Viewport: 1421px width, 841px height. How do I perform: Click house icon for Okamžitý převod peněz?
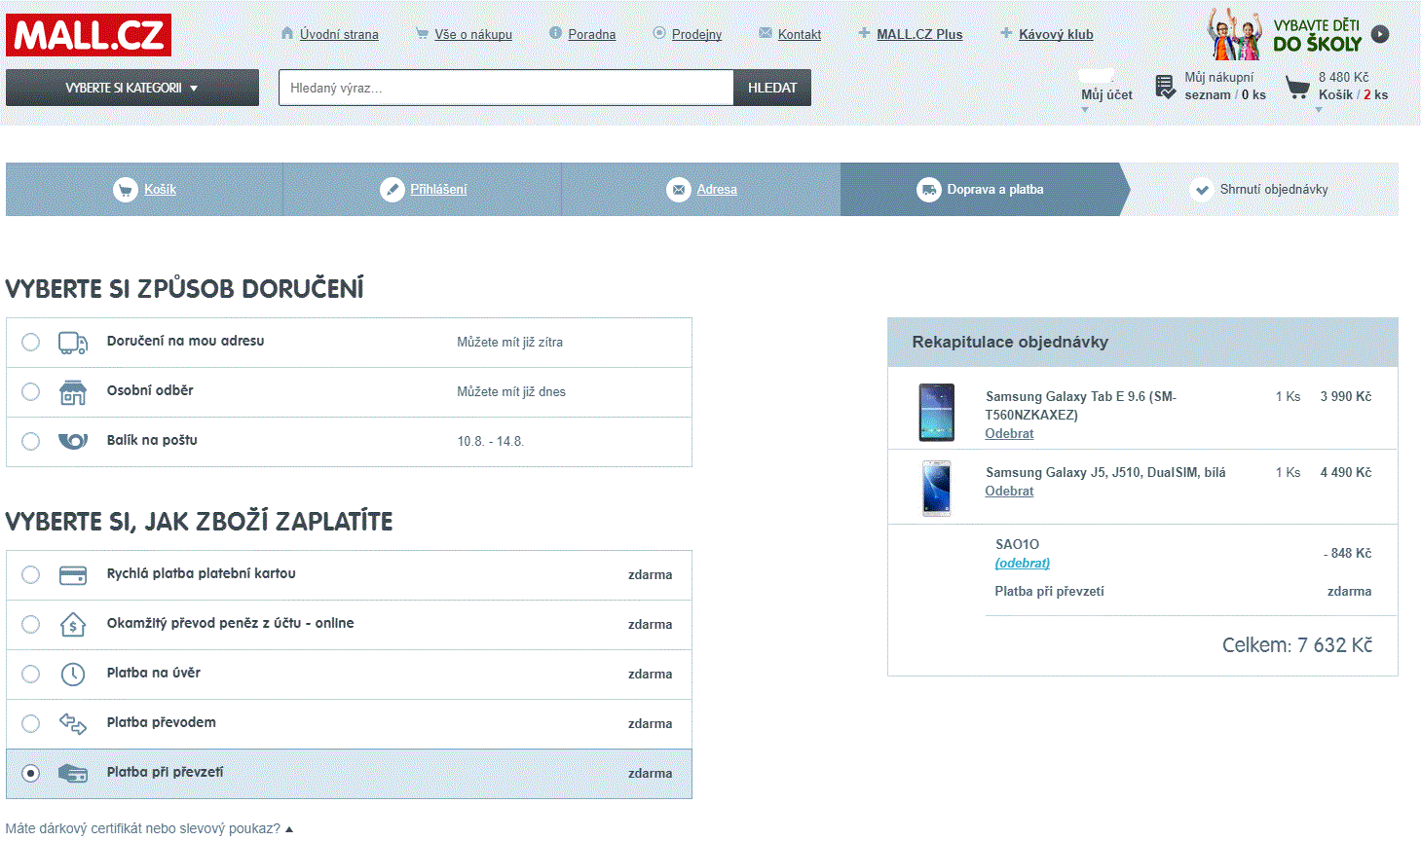[x=73, y=625]
